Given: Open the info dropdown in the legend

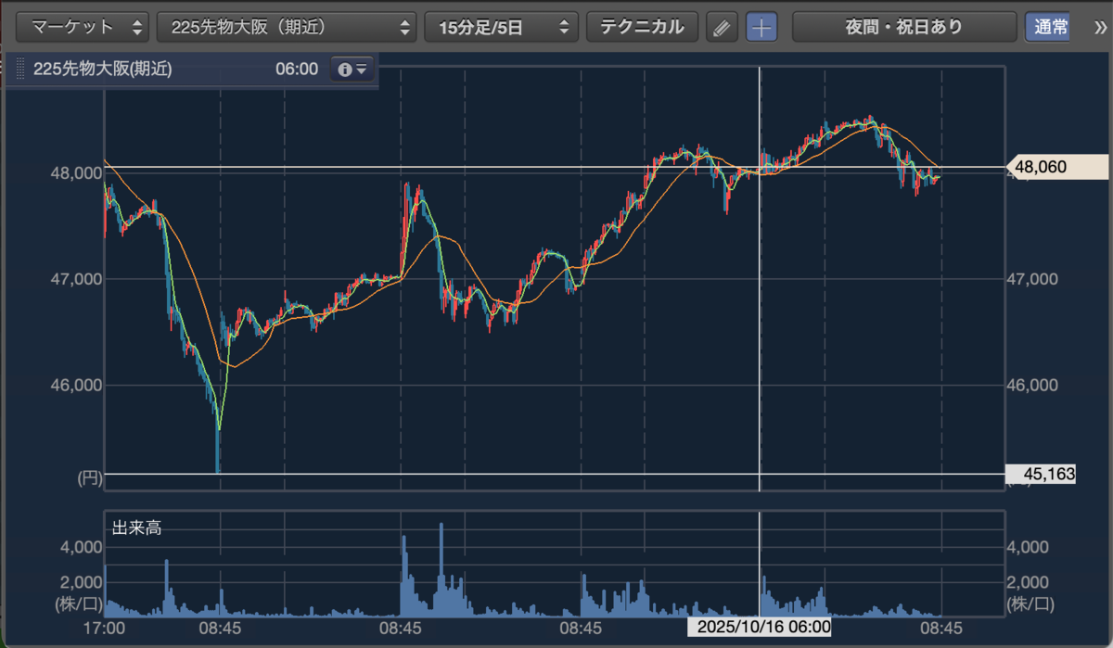Looking at the screenshot, I should tap(352, 70).
